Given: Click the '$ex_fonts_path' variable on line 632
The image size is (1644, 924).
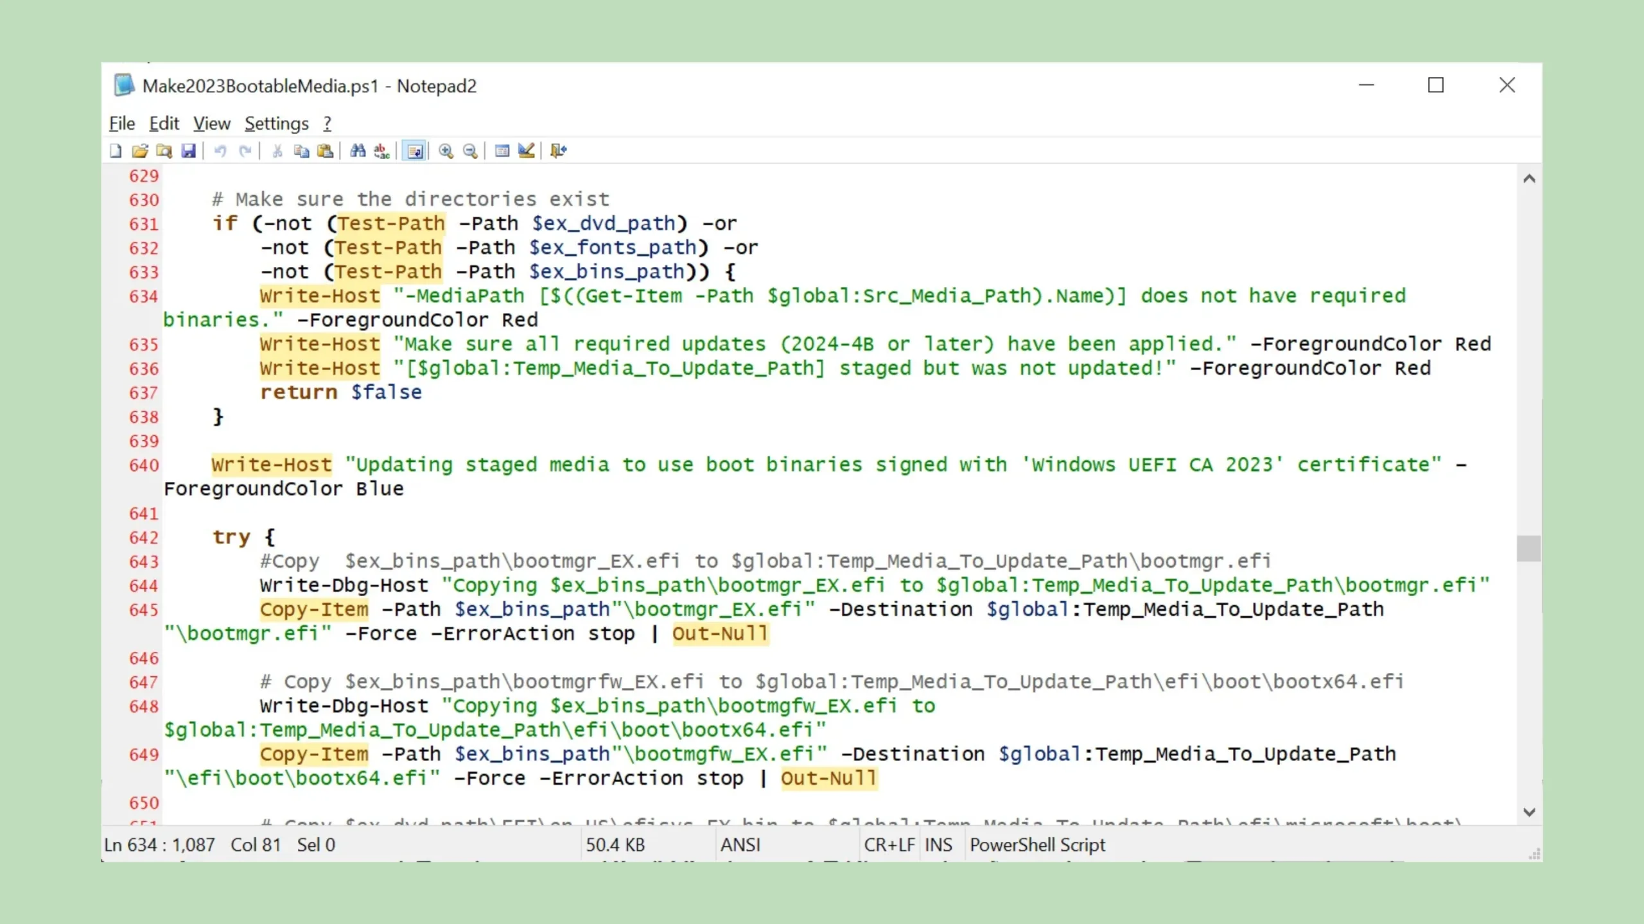Looking at the screenshot, I should coord(613,248).
